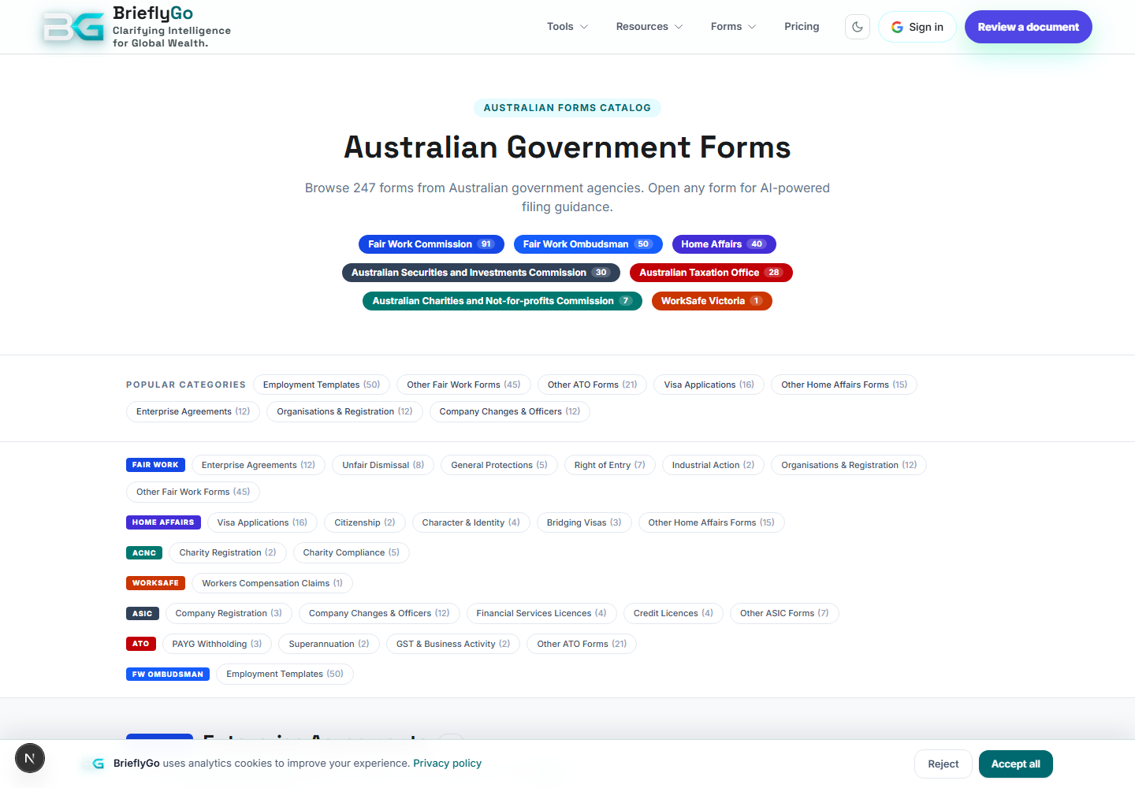Open Credit Licences (4) category
The height and width of the screenshot is (788, 1135).
click(673, 613)
